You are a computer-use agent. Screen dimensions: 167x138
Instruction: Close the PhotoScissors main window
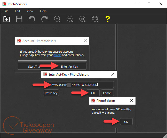point(161,4)
